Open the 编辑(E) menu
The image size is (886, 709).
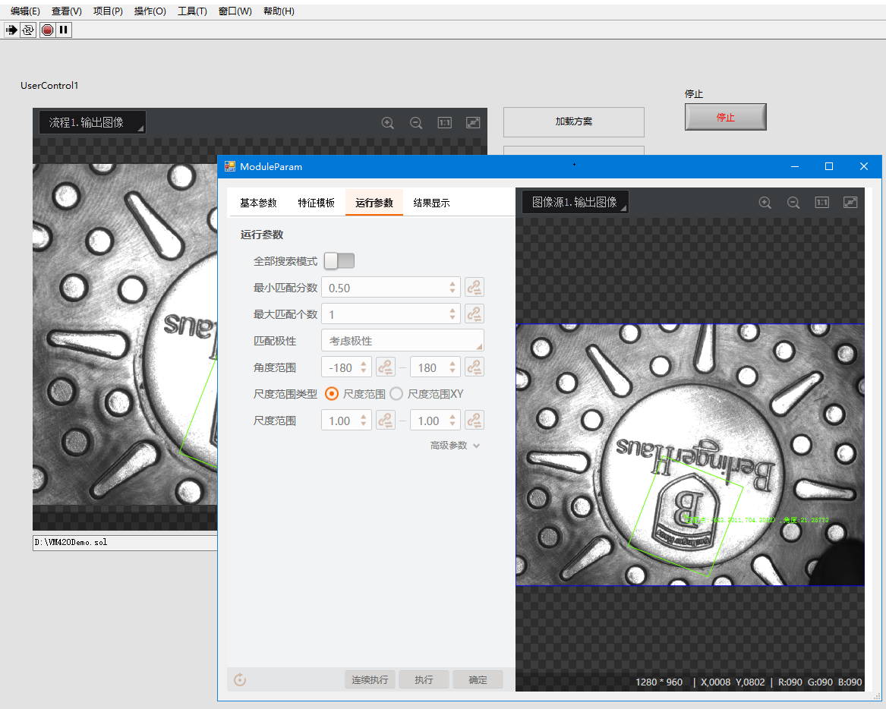[x=25, y=11]
